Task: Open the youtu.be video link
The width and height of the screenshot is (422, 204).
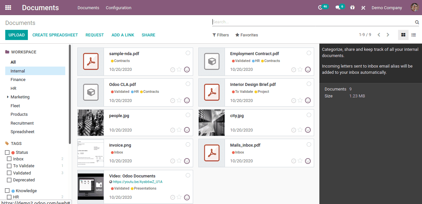Action: (x=138, y=182)
